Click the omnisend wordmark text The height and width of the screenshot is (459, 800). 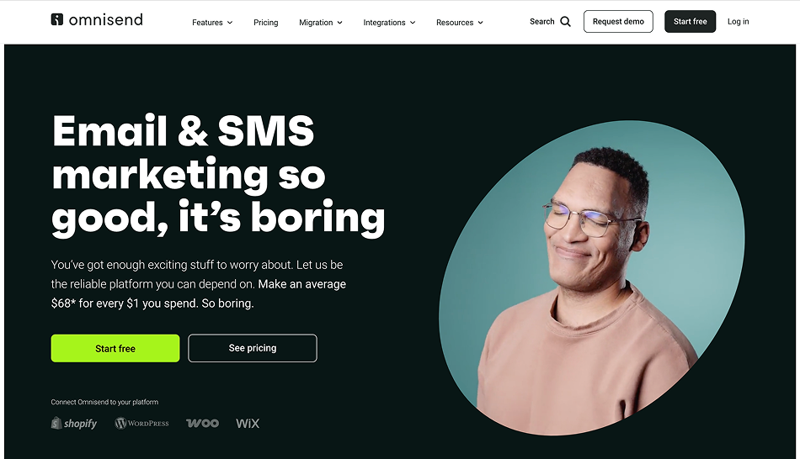click(106, 20)
